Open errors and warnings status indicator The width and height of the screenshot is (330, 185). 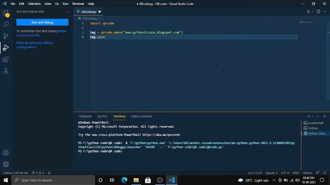pos(38,173)
